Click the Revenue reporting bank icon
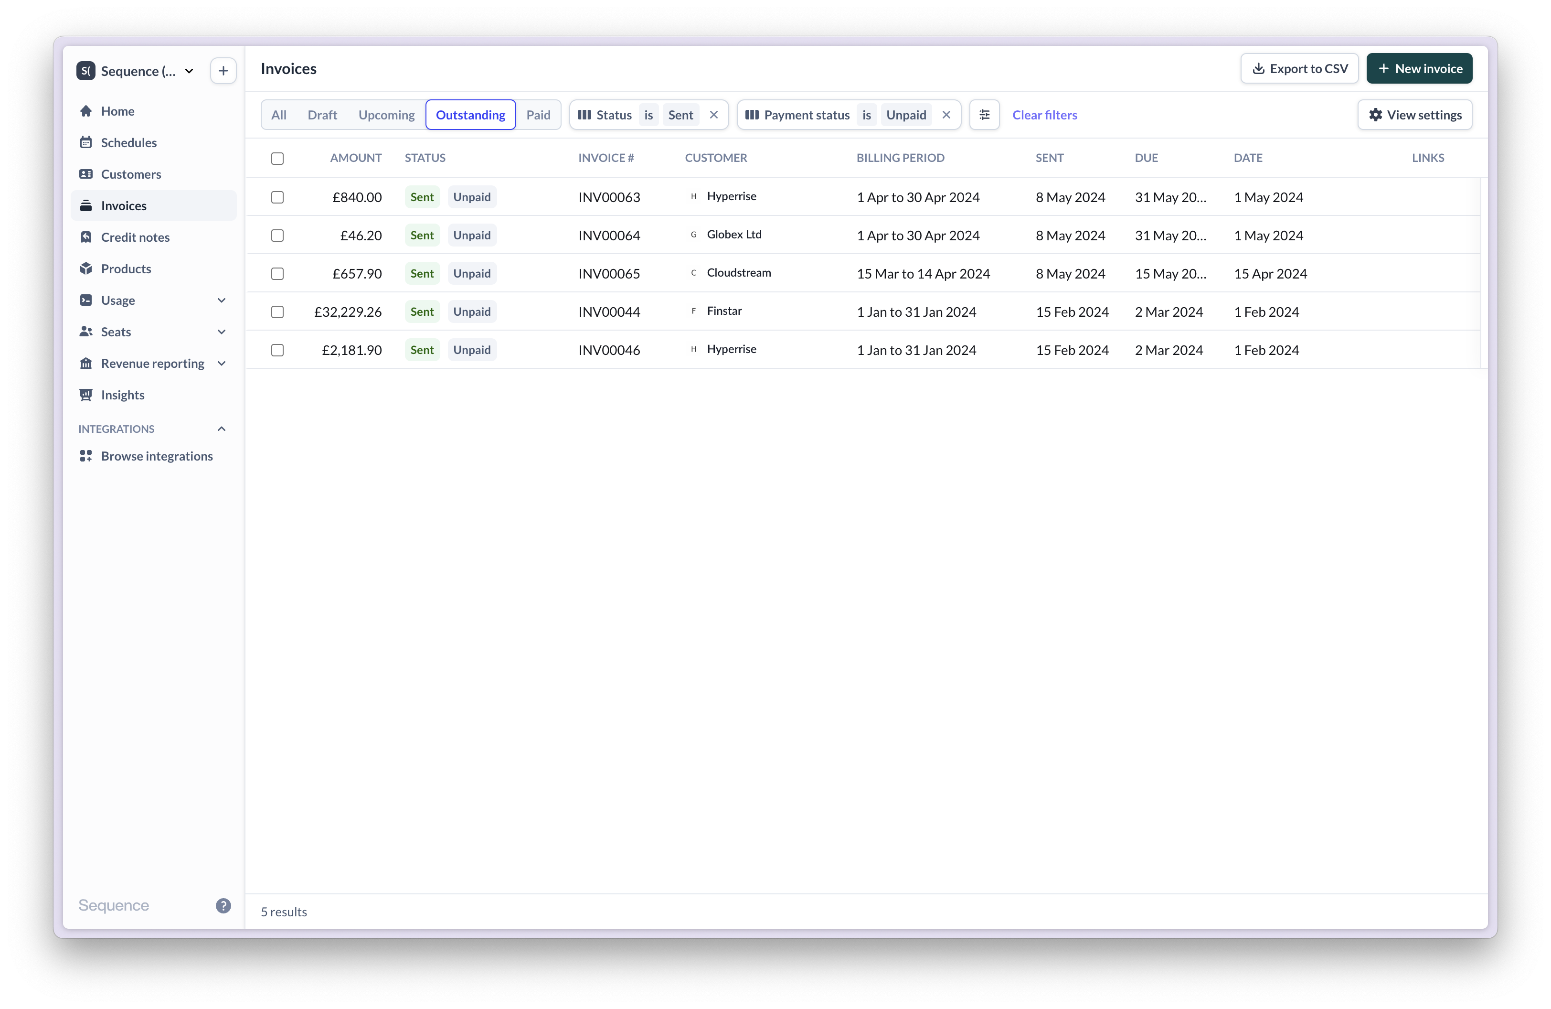The image size is (1551, 1009). [86, 363]
